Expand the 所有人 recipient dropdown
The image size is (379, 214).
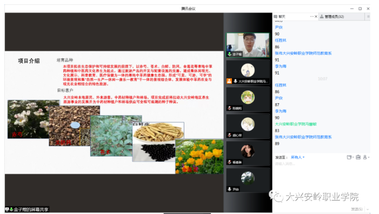pyautogui.click(x=297, y=157)
